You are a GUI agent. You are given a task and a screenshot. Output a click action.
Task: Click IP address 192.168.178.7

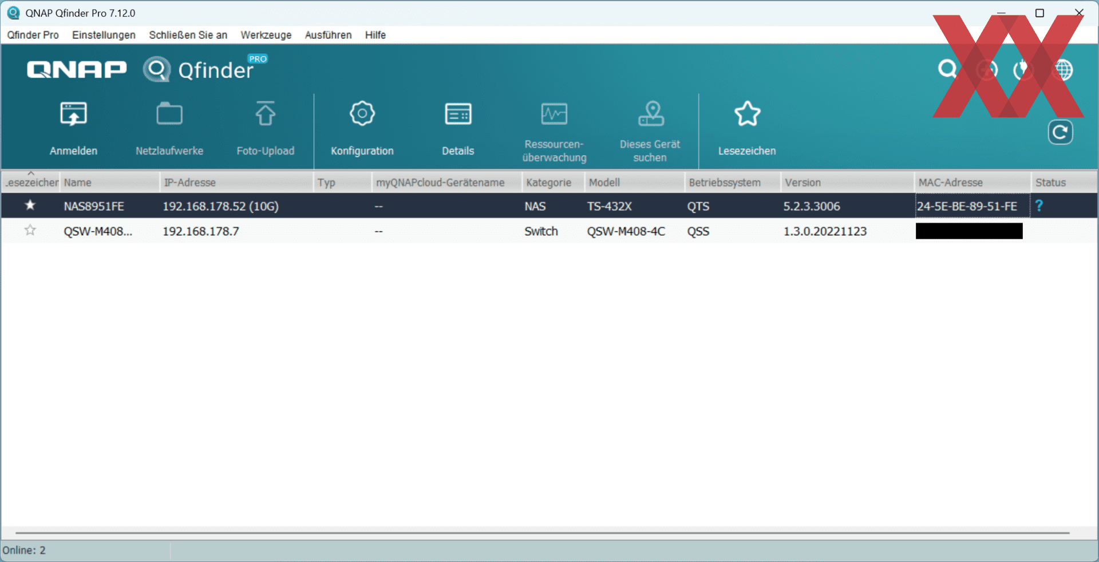coord(201,231)
